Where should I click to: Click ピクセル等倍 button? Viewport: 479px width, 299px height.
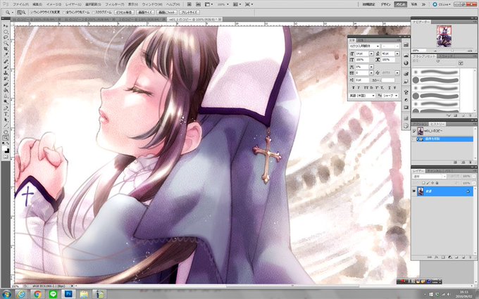pyautogui.click(x=124, y=12)
